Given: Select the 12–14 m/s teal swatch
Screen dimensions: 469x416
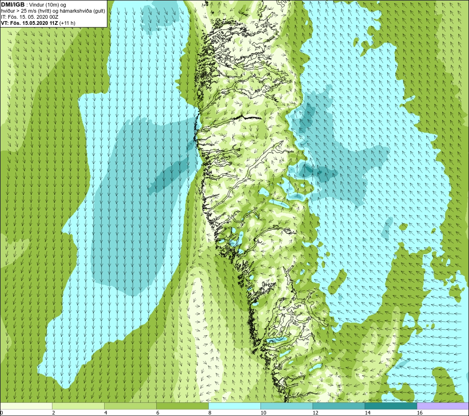Looking at the screenshot, I should point(339,406).
